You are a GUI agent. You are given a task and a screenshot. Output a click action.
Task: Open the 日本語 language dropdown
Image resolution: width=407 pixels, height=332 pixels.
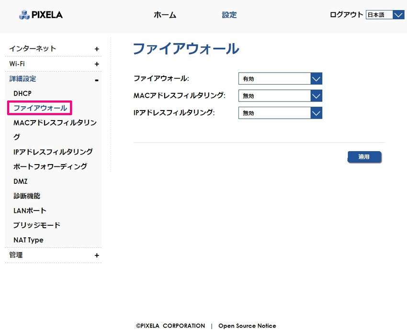click(x=385, y=15)
